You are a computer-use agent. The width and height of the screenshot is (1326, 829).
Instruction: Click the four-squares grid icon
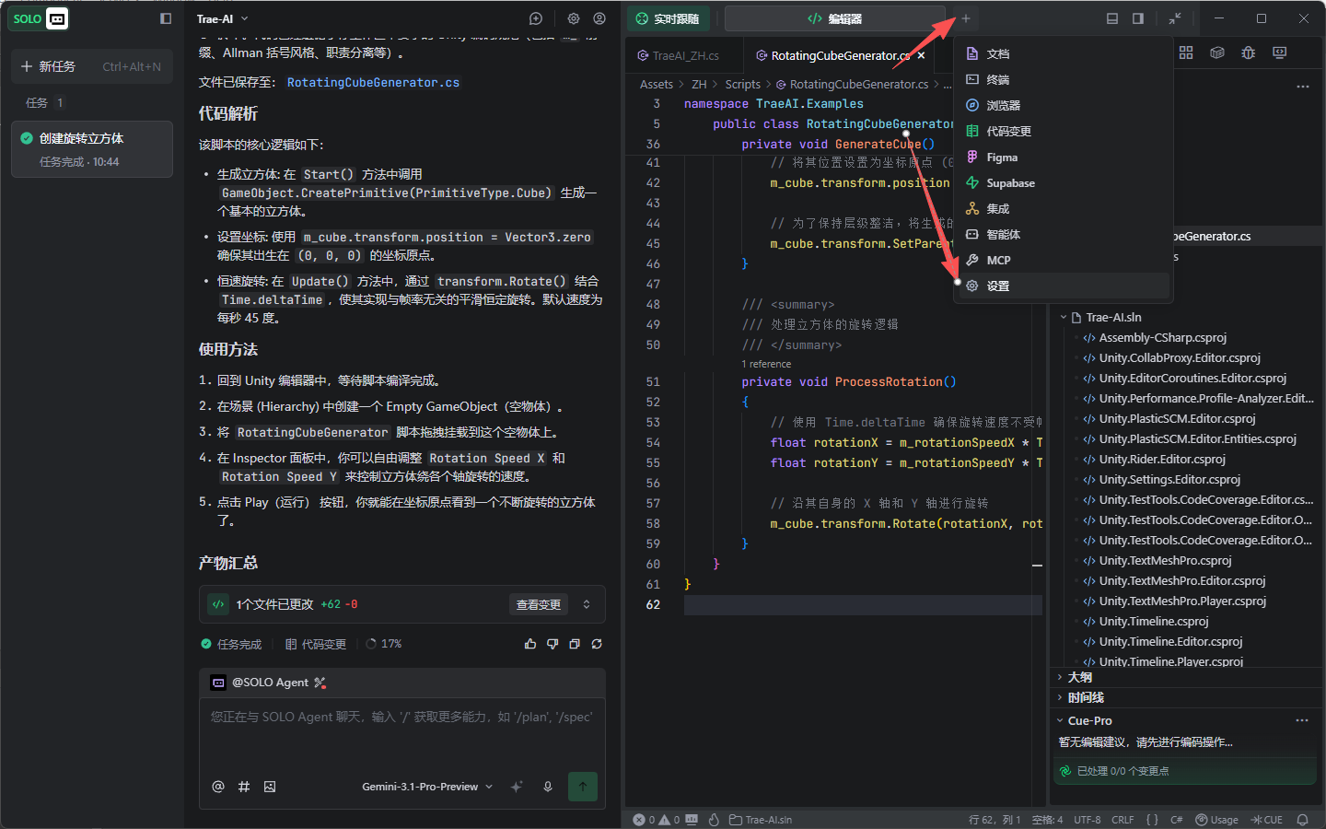(1186, 53)
